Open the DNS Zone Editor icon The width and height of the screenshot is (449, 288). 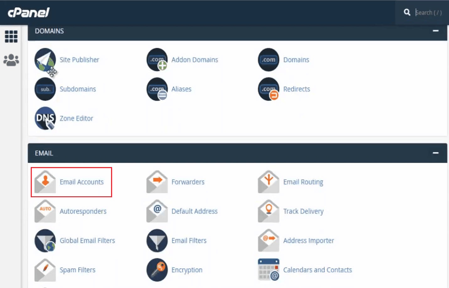(x=45, y=118)
